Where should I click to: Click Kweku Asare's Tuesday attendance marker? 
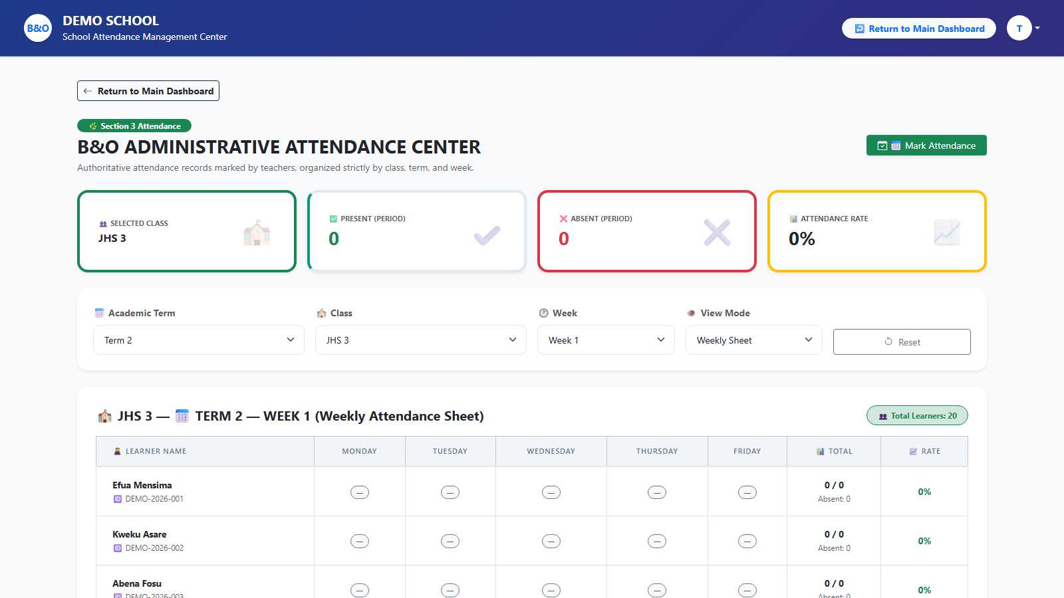coord(450,542)
